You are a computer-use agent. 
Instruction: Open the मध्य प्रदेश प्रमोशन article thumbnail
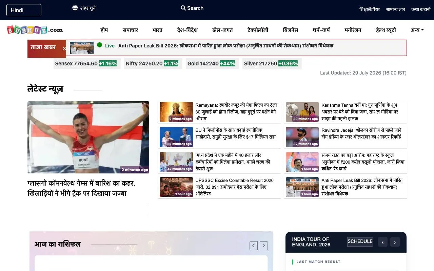pos(176,162)
